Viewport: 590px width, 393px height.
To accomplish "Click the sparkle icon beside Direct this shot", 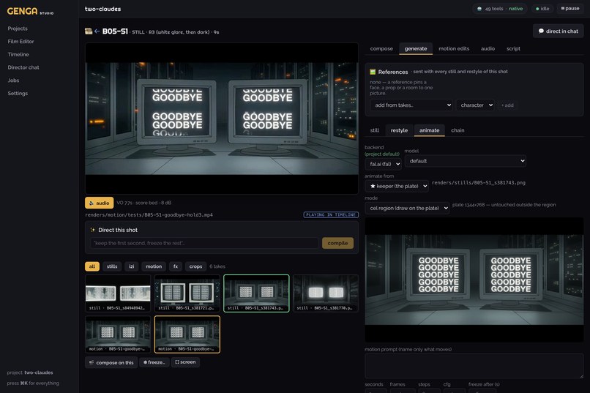I will pyautogui.click(x=92, y=230).
